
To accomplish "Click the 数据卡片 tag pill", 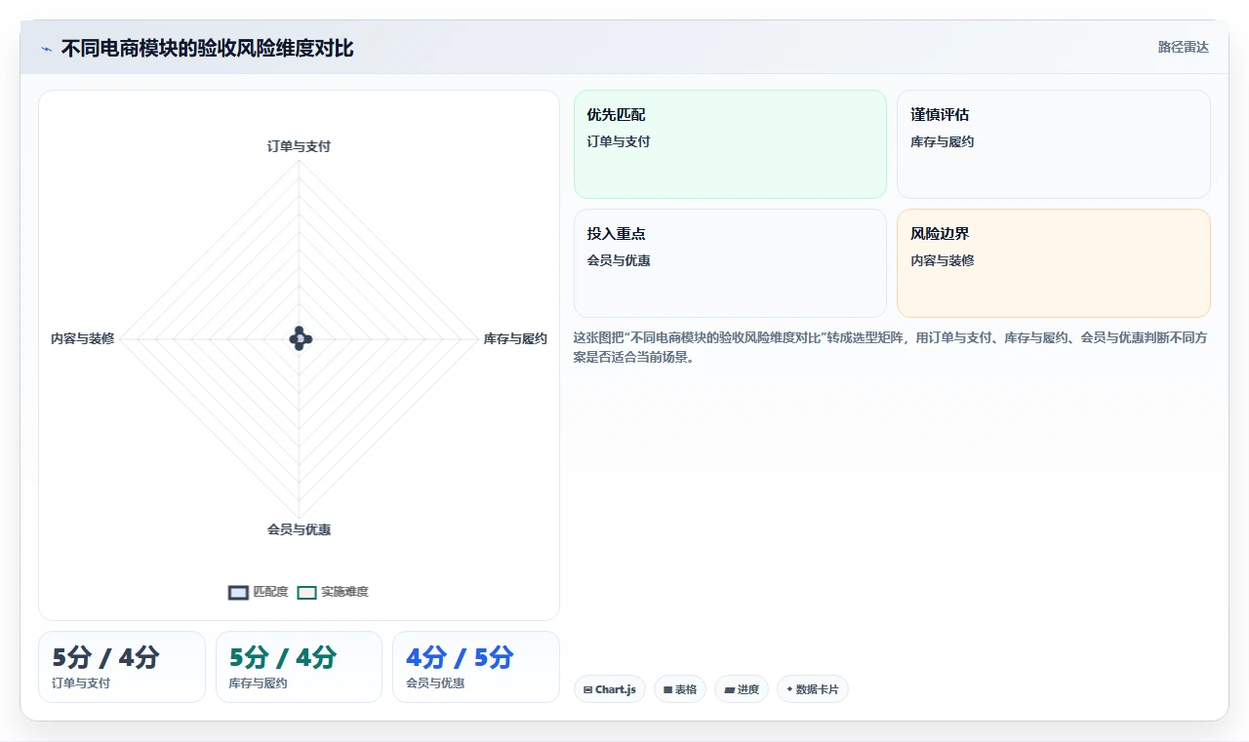I will point(812,689).
